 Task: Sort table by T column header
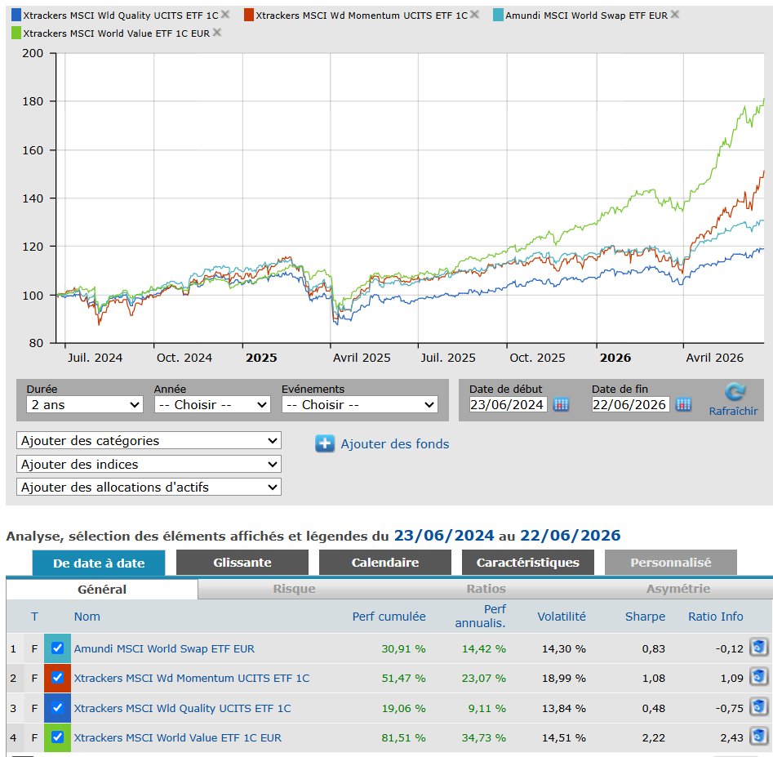(34, 617)
